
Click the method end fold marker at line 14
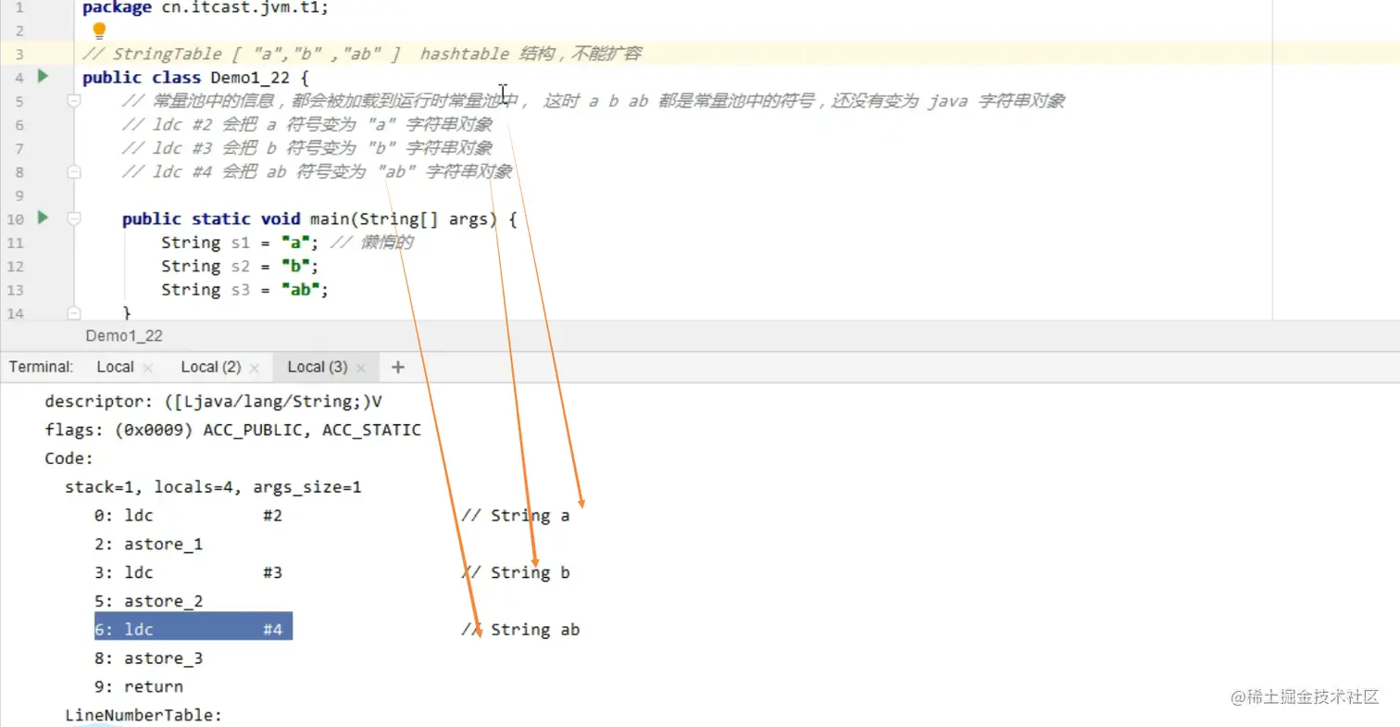click(75, 314)
